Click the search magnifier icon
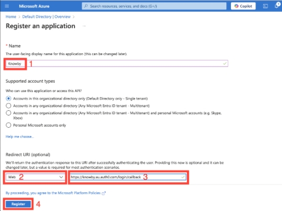This screenshot has height=211, width=282. [x=86, y=6]
